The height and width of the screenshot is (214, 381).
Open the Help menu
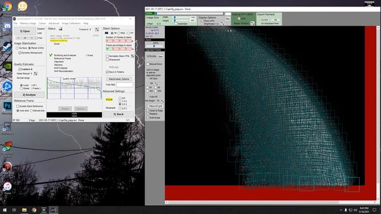pyautogui.click(x=86, y=23)
